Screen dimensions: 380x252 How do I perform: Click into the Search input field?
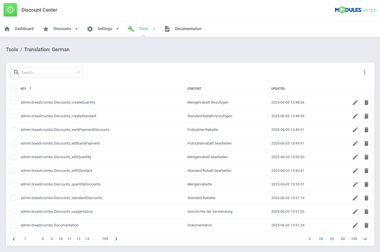47,72
